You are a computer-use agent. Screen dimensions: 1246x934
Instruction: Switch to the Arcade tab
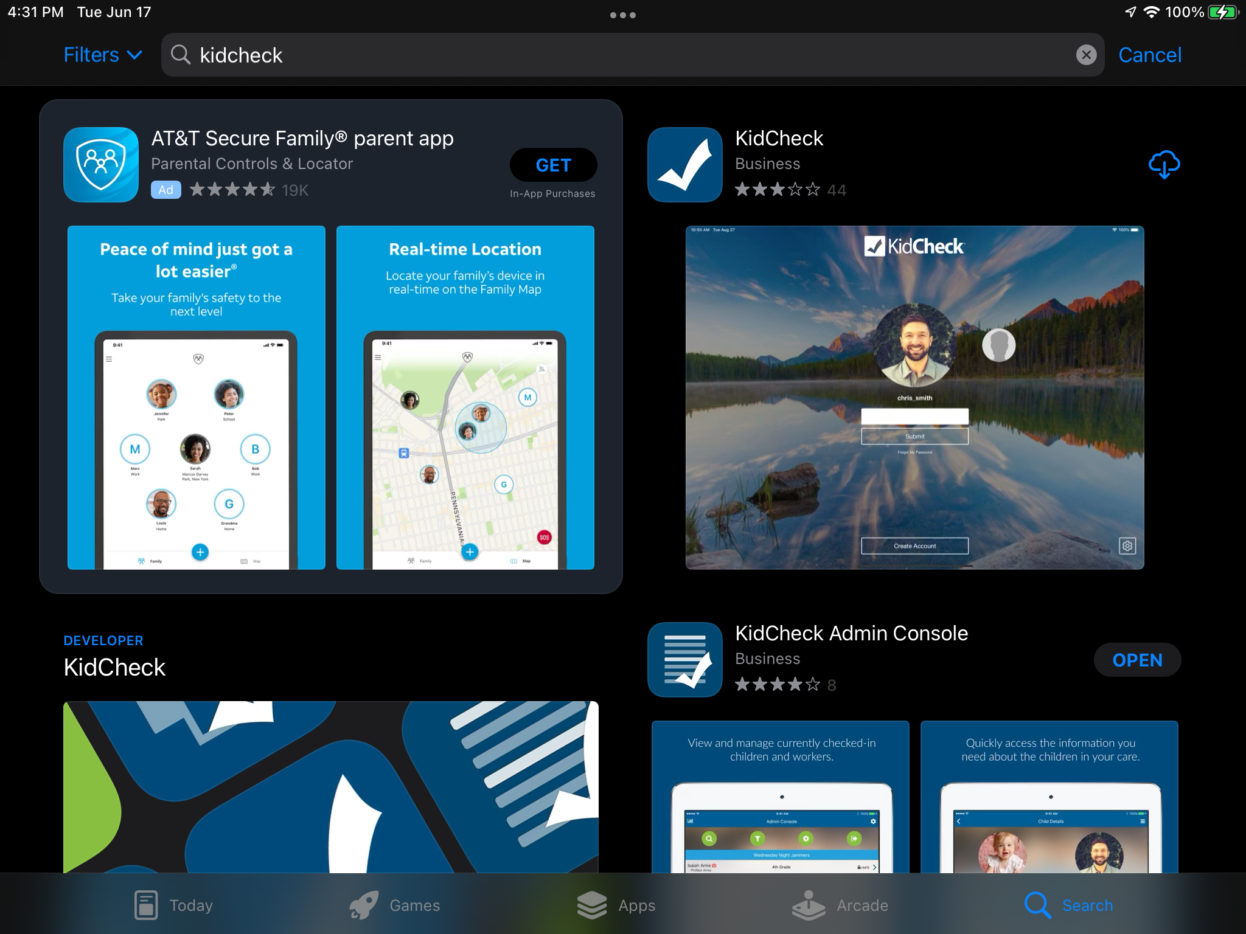tap(840, 905)
